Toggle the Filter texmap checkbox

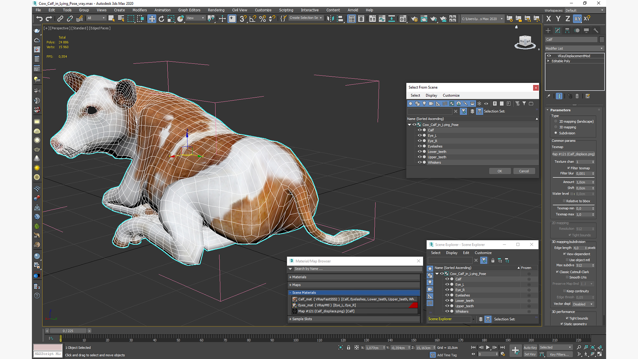(569, 168)
